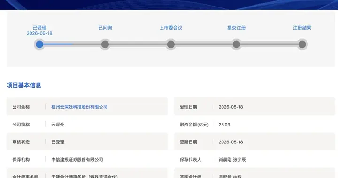Click the 云深处 short name value

pyautogui.click(x=58, y=125)
